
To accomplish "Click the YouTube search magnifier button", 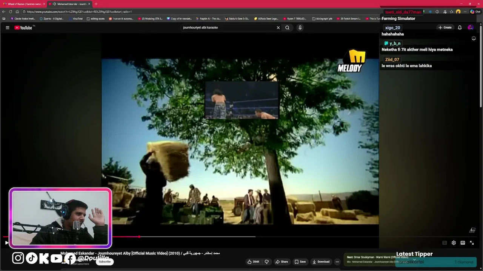I will coord(287,27).
